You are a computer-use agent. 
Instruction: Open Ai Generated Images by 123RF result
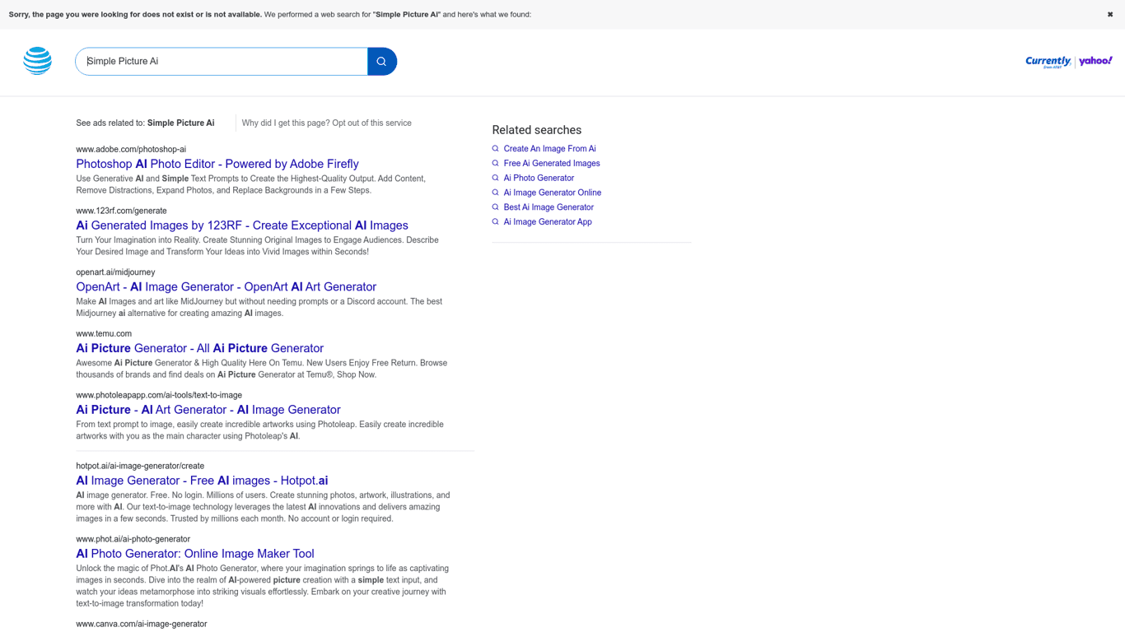click(242, 225)
